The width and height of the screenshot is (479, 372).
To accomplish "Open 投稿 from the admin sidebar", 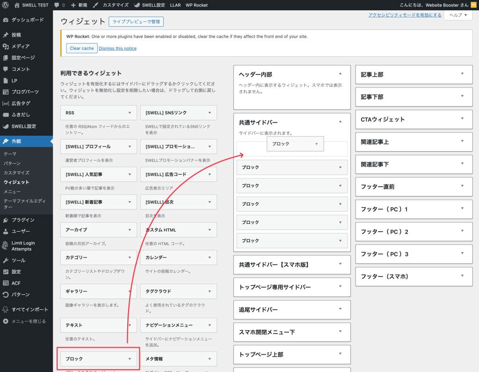I will [x=7, y=35].
